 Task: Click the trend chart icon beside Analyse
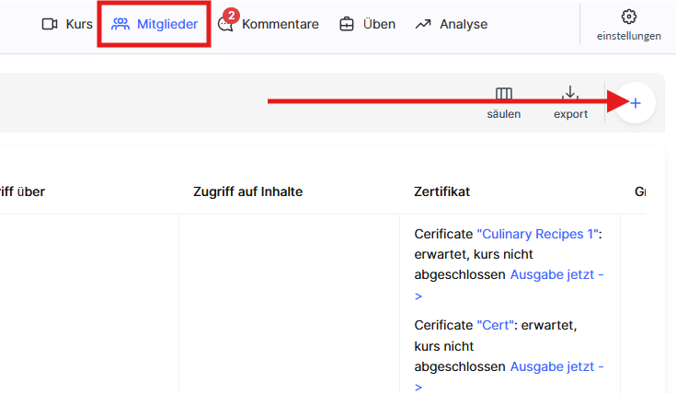tap(423, 25)
